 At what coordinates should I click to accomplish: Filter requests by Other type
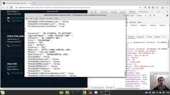(x=139, y=22)
